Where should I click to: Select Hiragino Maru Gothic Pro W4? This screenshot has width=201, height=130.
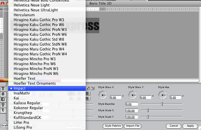(x=47, y=49)
